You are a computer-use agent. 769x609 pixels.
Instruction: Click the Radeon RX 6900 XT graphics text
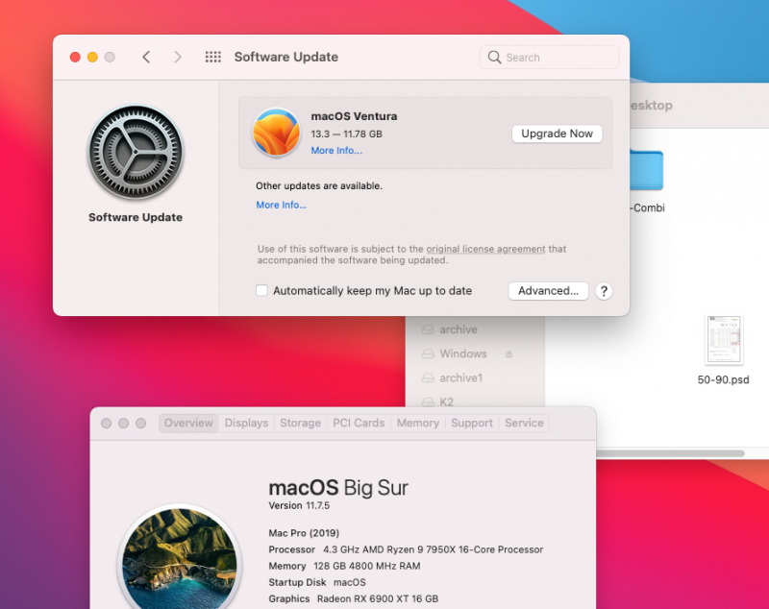tap(378, 598)
